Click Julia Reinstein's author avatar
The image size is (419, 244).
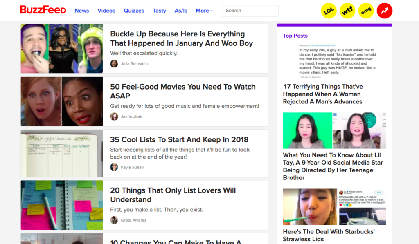pyautogui.click(x=114, y=63)
